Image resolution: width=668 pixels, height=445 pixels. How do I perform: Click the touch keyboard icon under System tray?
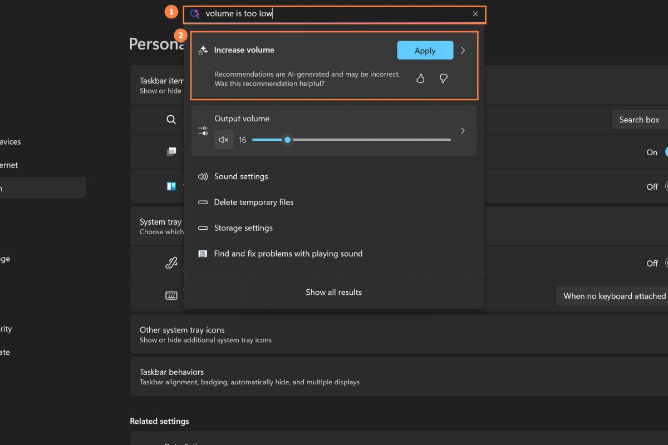[x=171, y=296]
